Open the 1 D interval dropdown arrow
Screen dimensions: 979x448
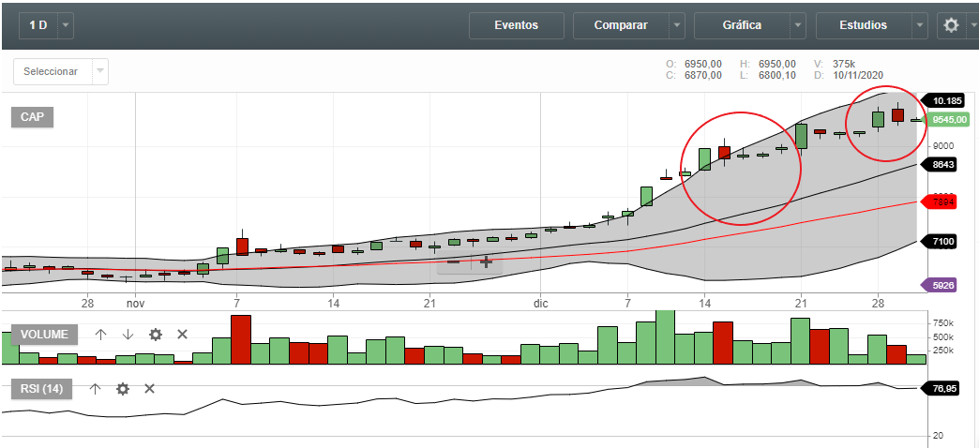point(67,25)
